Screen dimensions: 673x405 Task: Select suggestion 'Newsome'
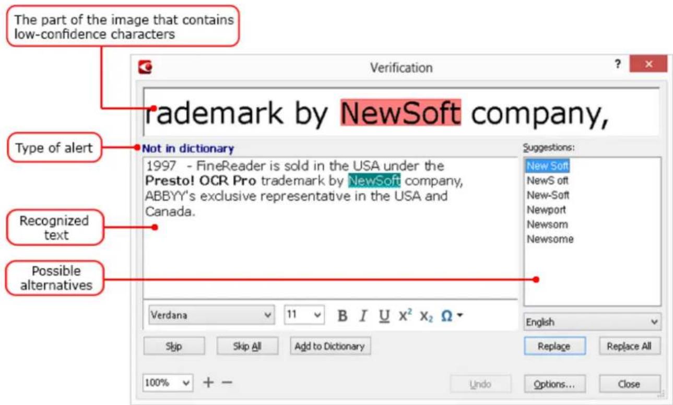[x=550, y=239]
